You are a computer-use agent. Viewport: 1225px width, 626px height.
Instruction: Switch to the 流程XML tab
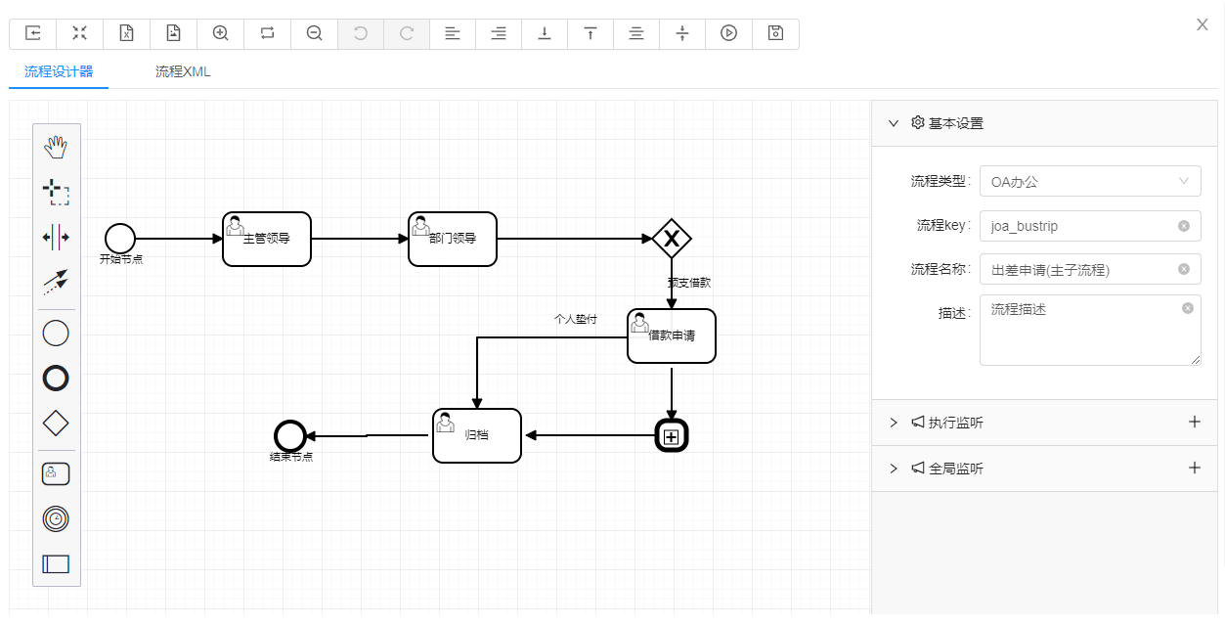coord(183,72)
